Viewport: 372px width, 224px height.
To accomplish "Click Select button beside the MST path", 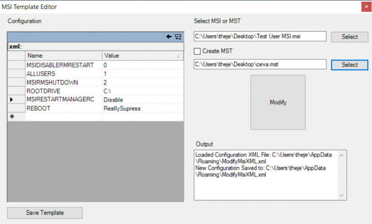I will [349, 65].
